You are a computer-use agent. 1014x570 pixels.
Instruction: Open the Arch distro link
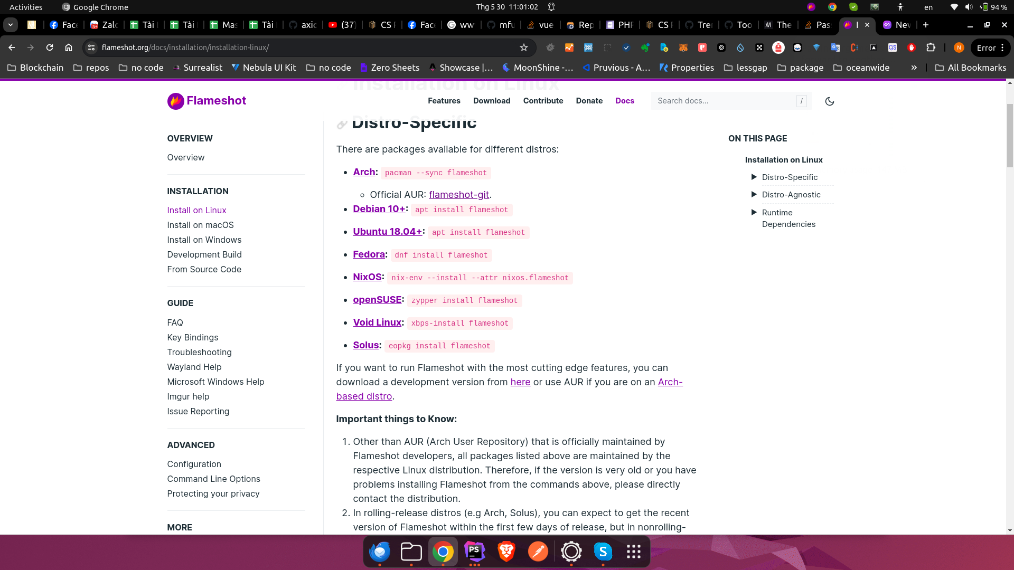(x=364, y=172)
